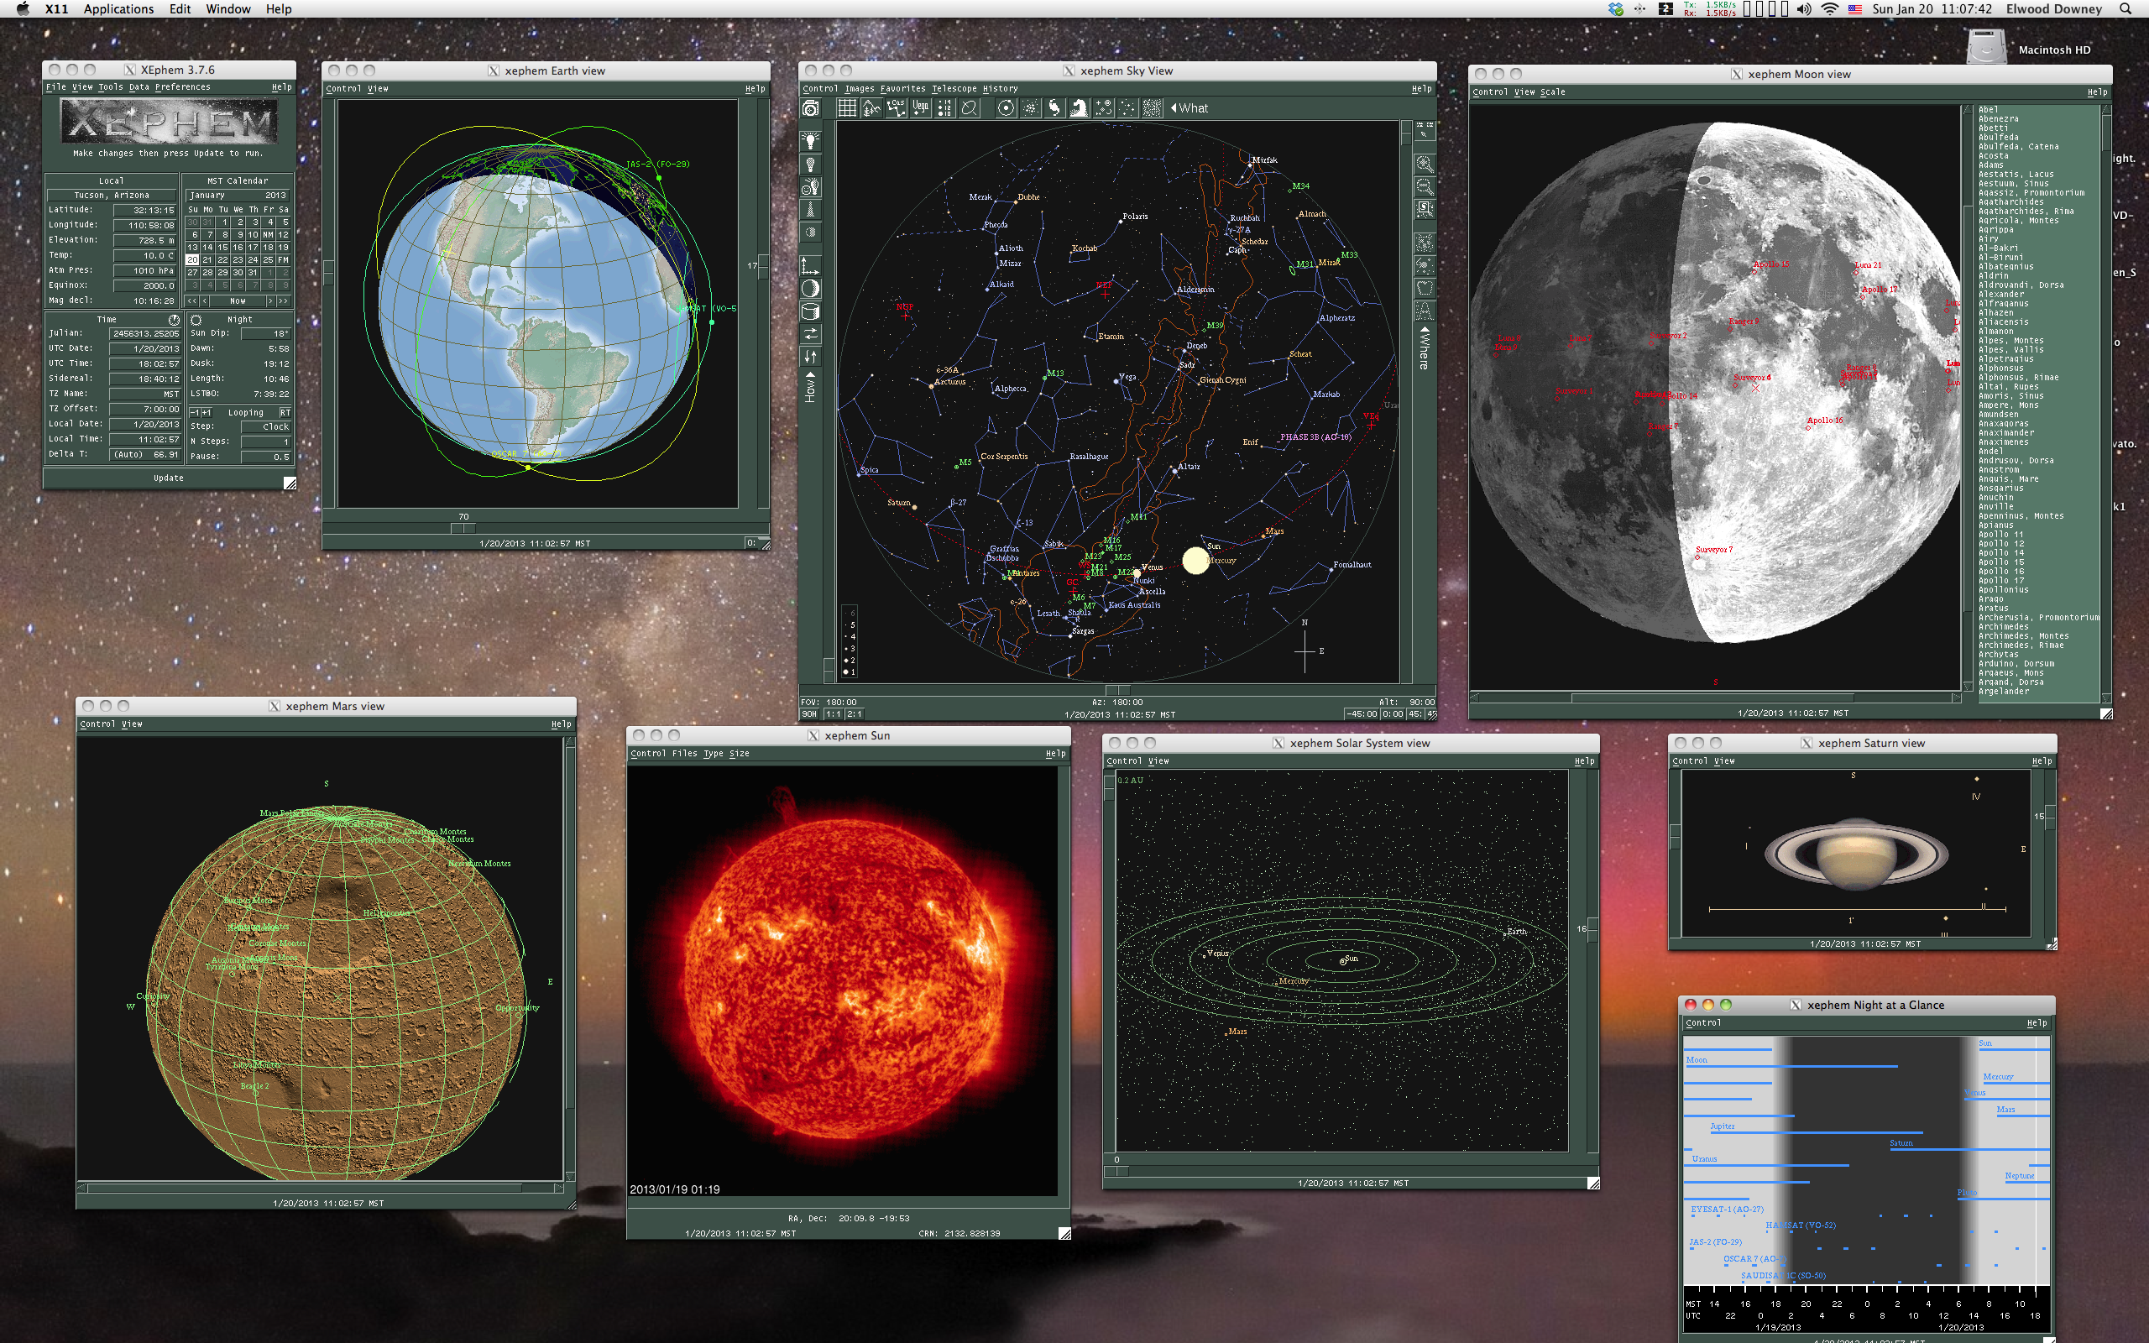
Task: Click the Vega star-labels icon
Action: (921, 107)
